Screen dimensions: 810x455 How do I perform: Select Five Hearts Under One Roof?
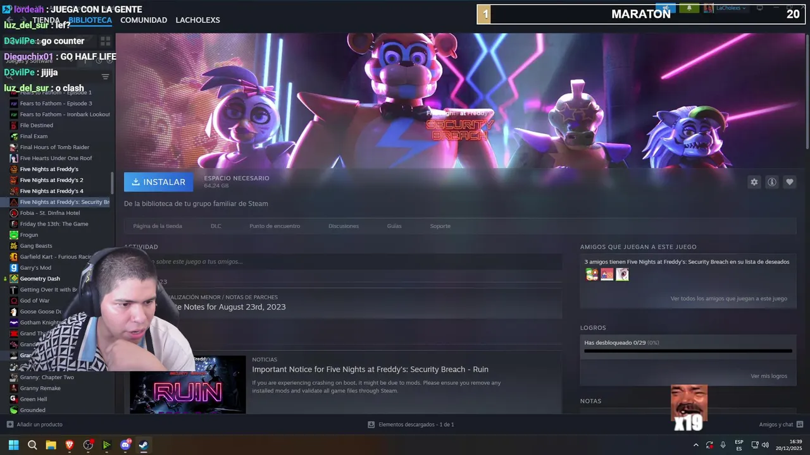coord(56,158)
